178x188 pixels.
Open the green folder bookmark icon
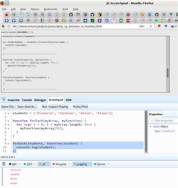pyautogui.click(x=64, y=21)
